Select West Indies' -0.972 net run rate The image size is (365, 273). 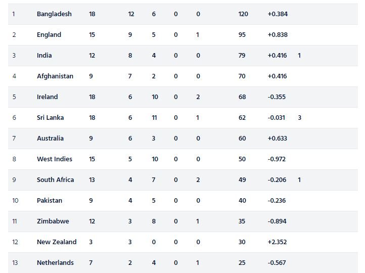click(x=277, y=159)
